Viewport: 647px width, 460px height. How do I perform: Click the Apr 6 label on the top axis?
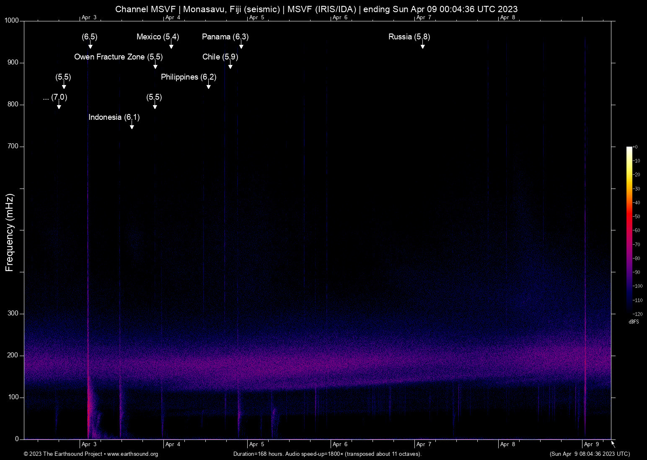point(340,18)
